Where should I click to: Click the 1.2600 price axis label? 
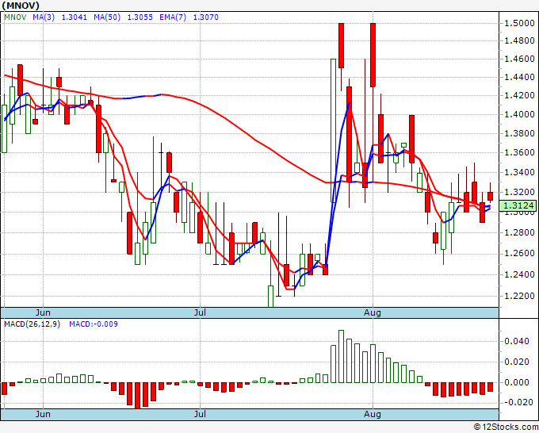point(519,254)
